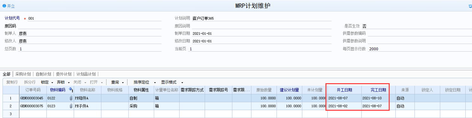The width and height of the screenshot is (472, 118).
Task: Click the 开工日期 column header
Action: (344, 90)
